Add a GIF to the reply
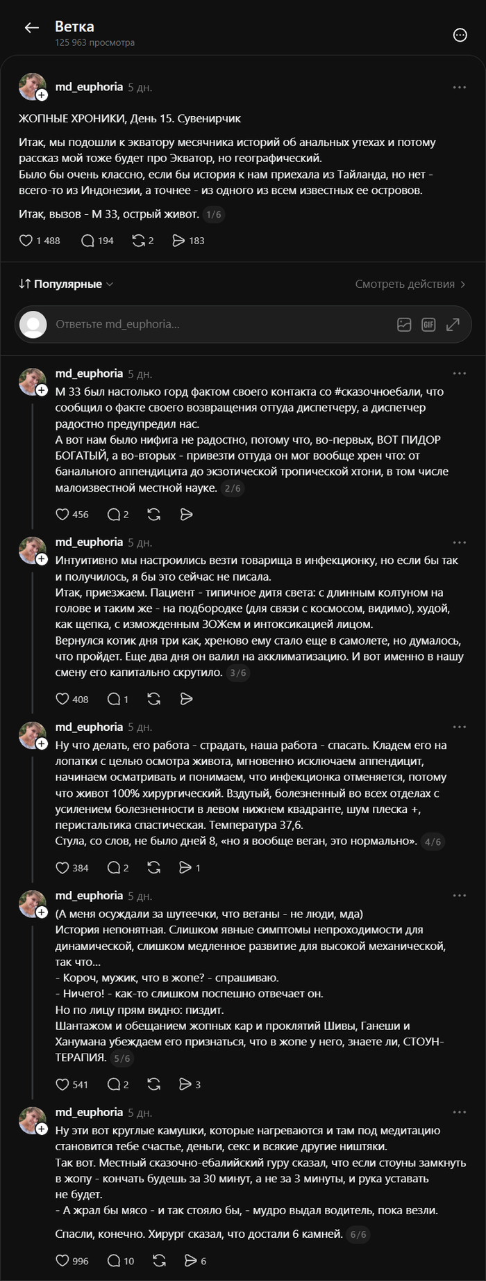This screenshot has width=486, height=1281. pyautogui.click(x=428, y=324)
